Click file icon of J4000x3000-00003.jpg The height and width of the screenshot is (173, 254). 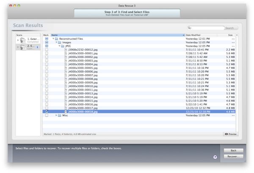[66, 60]
